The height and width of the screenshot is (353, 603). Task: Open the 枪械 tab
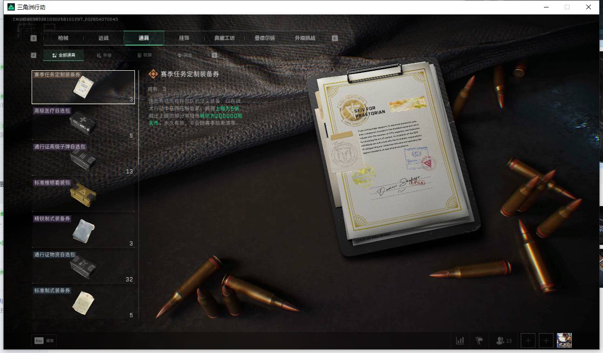(x=63, y=38)
